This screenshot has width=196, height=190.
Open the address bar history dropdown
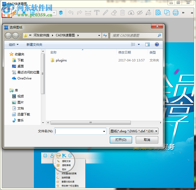pos(99,36)
